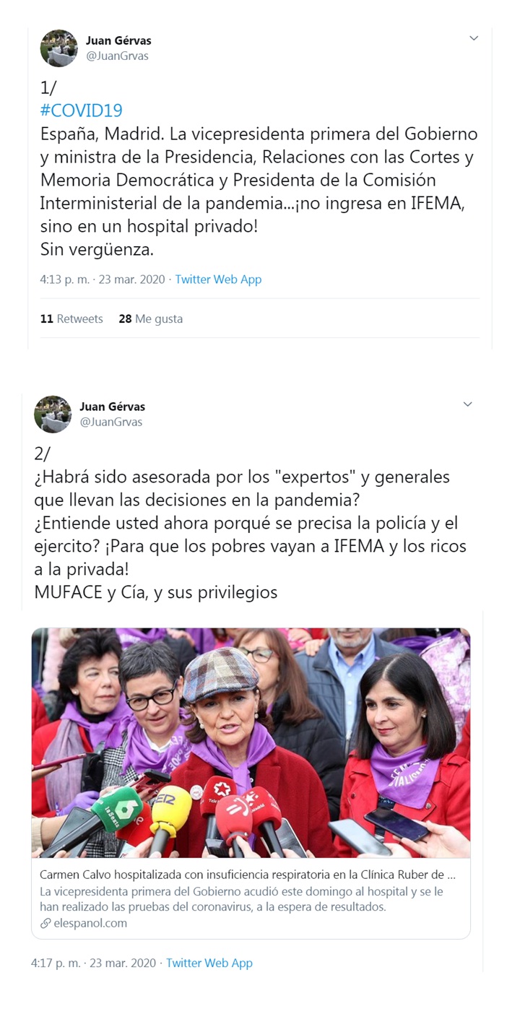
Task: View the 11 Retweets list
Action: click(x=71, y=318)
